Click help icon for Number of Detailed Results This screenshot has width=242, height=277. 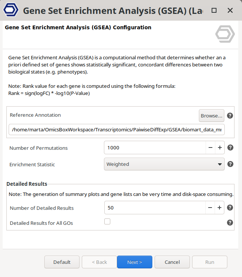click(x=230, y=208)
